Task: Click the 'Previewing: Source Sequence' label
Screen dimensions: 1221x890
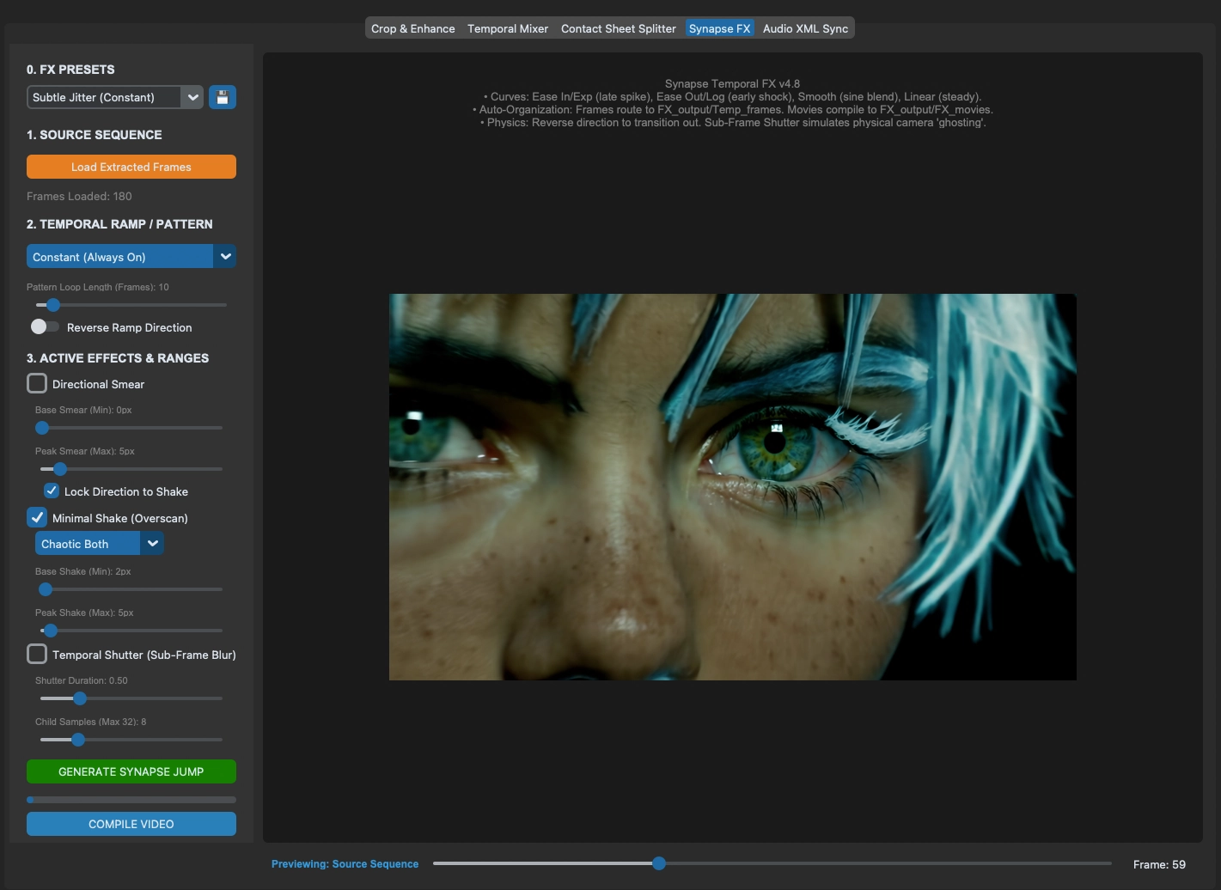Action: [345, 864]
